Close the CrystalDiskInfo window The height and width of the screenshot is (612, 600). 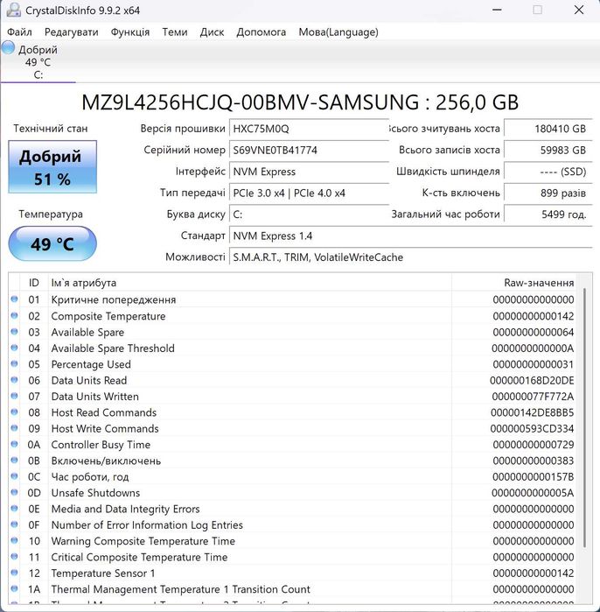click(x=579, y=10)
